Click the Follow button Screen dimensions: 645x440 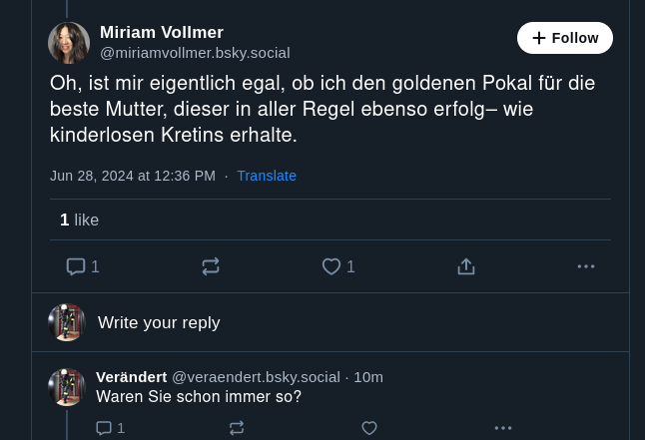tap(564, 38)
